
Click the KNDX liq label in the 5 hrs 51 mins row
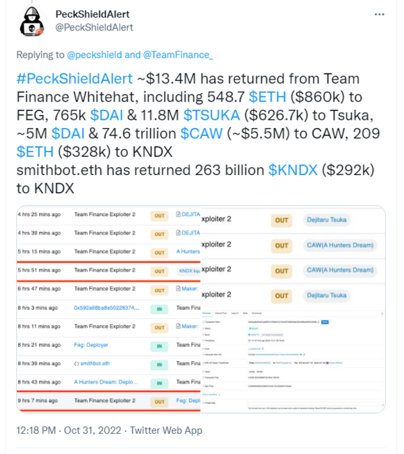coord(190,271)
